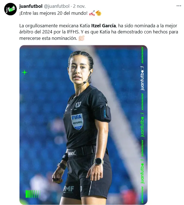Click the green star sparkle graphic

point(25,72)
